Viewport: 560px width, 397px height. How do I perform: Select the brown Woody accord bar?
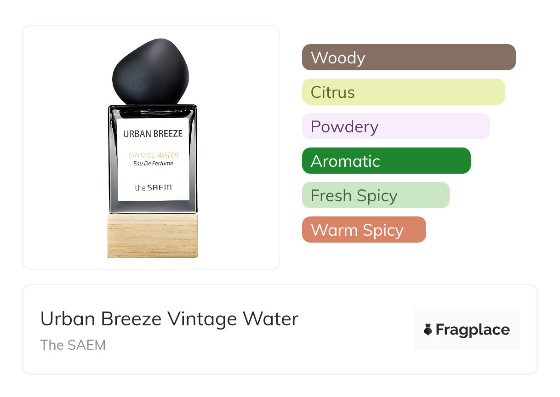pos(408,57)
